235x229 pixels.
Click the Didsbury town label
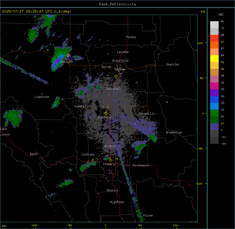[104, 117]
